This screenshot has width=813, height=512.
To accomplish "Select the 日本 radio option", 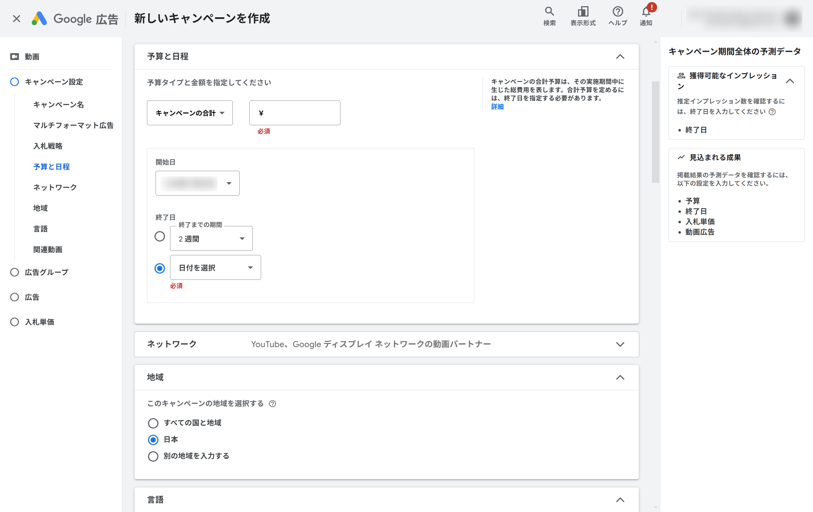I will pyautogui.click(x=153, y=440).
